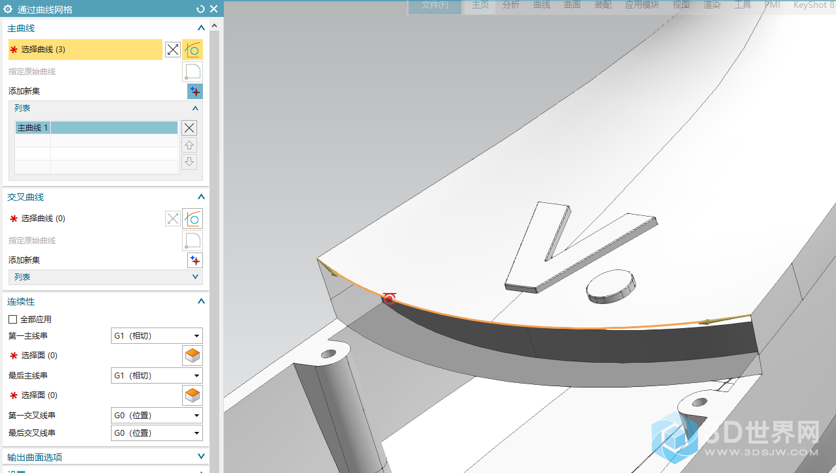Switch to 曲线 ribbon tab
Viewport: 836px width, 473px height.
point(542,5)
